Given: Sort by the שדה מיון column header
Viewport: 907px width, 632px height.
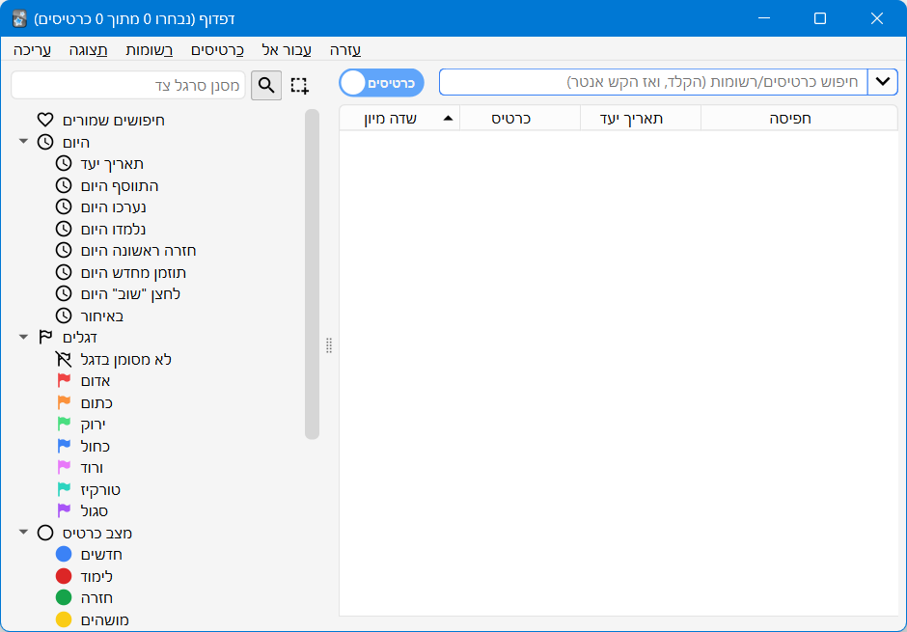Looking at the screenshot, I should click(399, 118).
